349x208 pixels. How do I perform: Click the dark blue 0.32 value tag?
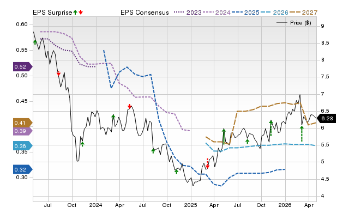(23, 169)
